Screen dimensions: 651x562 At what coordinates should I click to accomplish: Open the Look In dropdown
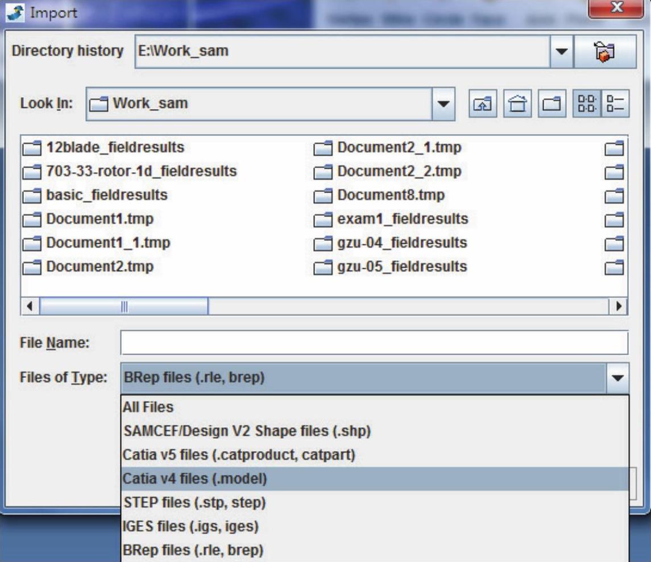[444, 104]
